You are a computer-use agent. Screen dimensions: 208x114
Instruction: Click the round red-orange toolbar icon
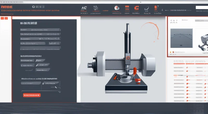pyautogui.click(x=117, y=8)
